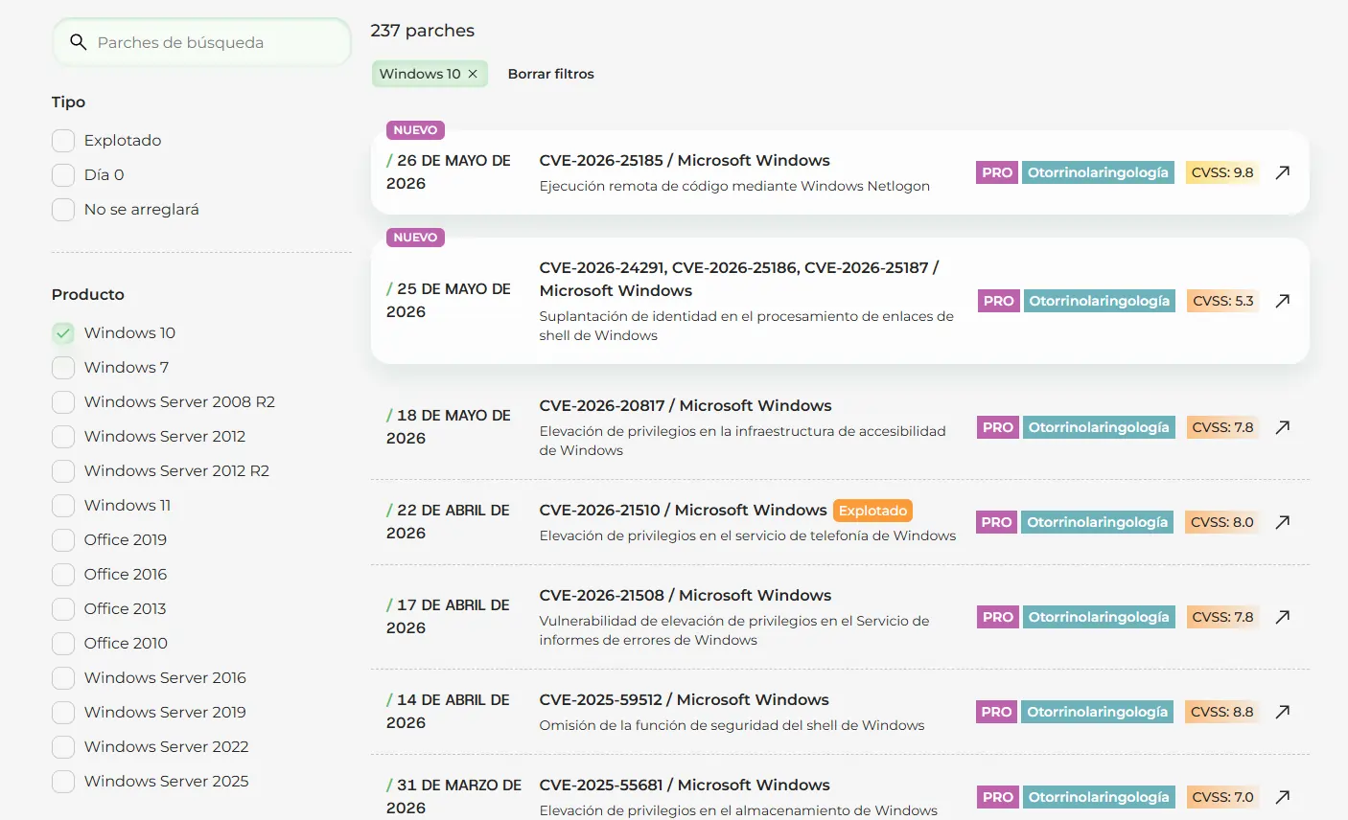The height and width of the screenshot is (820, 1348).
Task: Open CVE-2026-25185 via its arrow icon
Action: click(1283, 172)
